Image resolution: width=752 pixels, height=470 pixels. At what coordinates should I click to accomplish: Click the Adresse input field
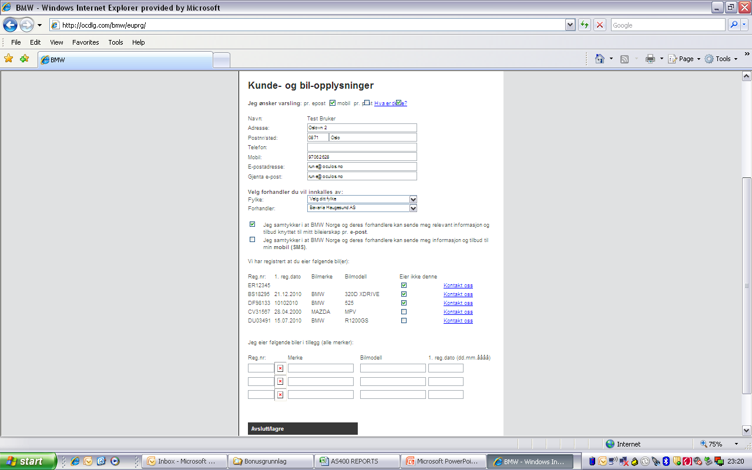coord(362,127)
